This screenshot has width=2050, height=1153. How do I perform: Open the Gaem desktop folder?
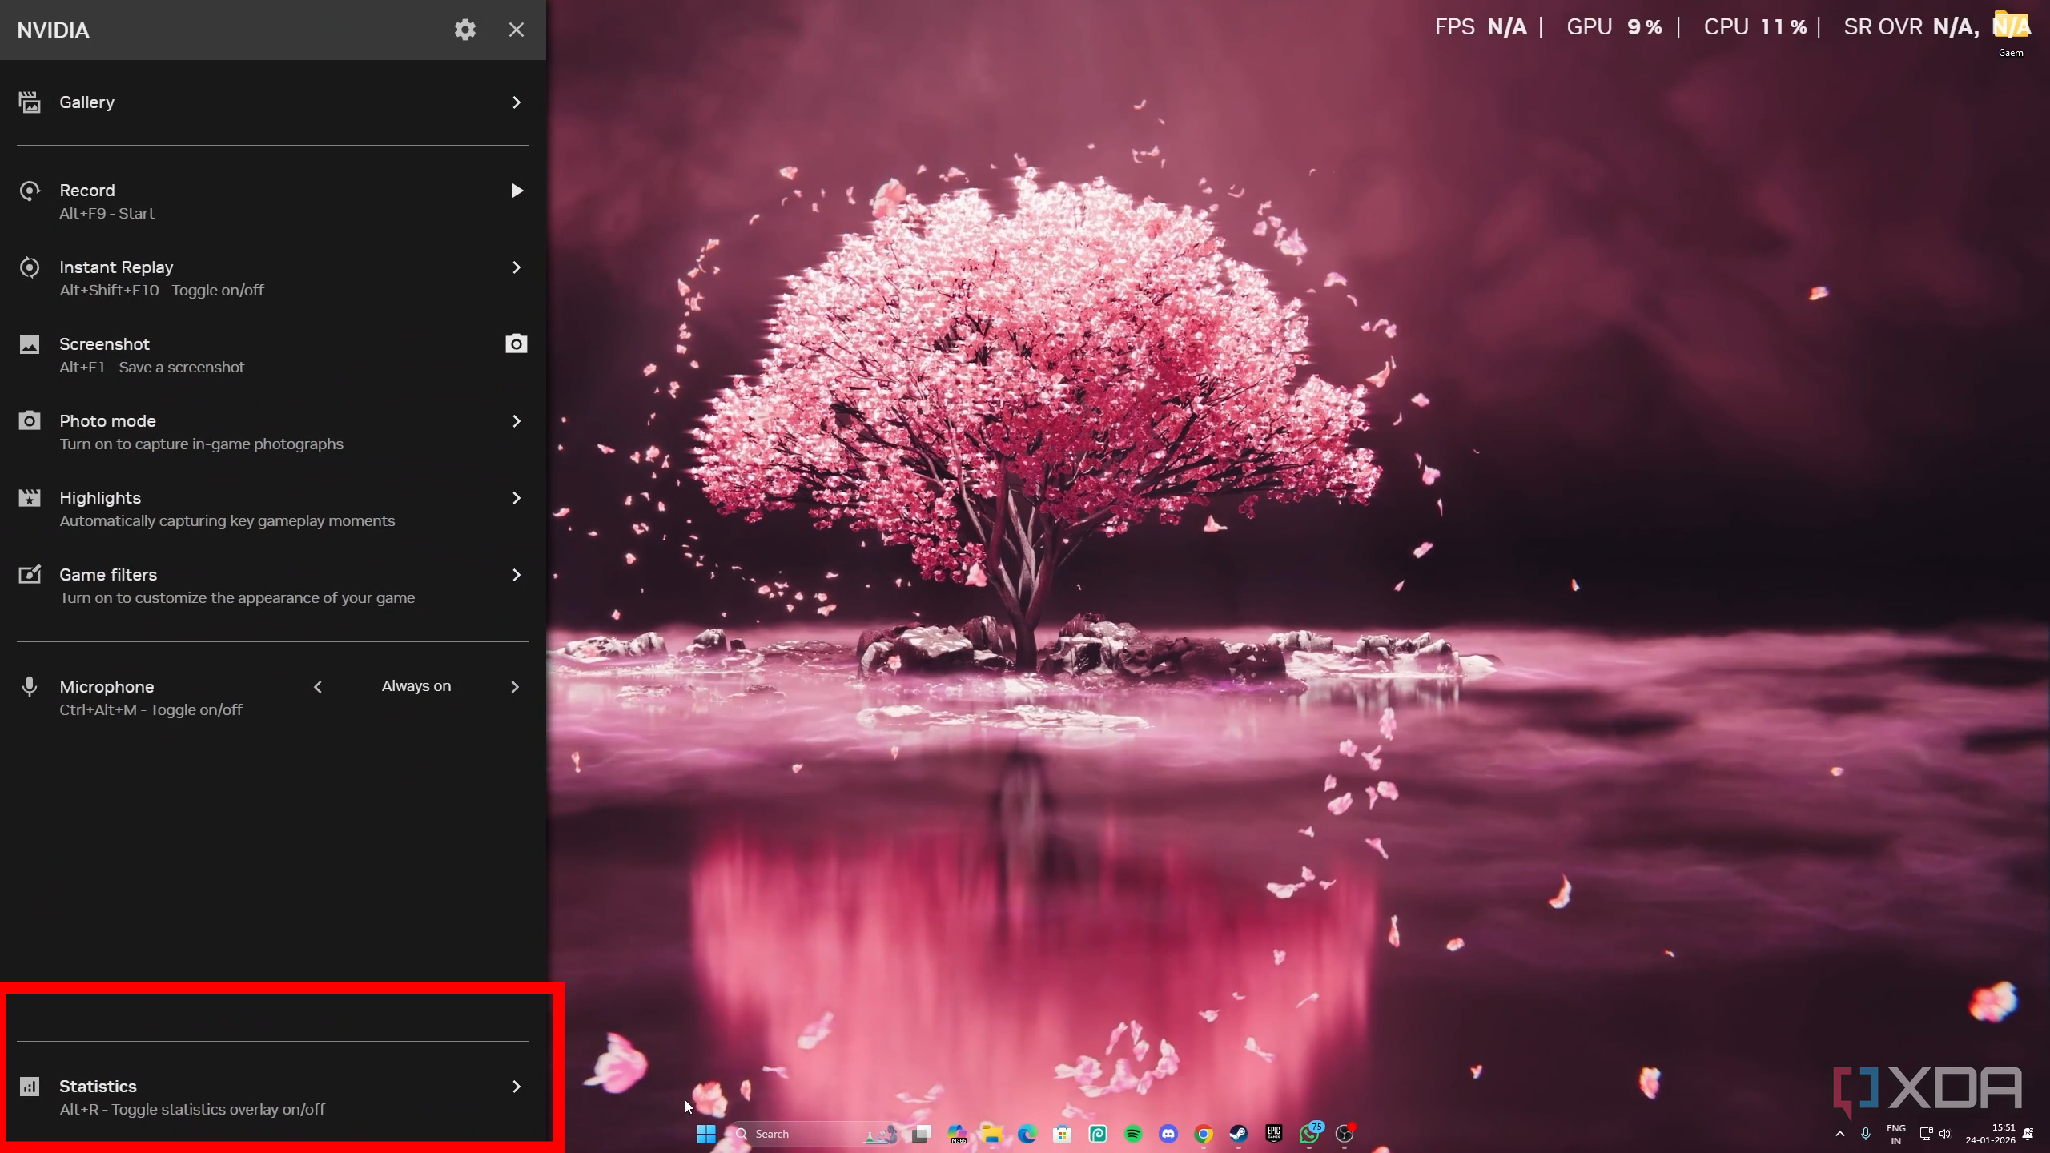pyautogui.click(x=2011, y=34)
